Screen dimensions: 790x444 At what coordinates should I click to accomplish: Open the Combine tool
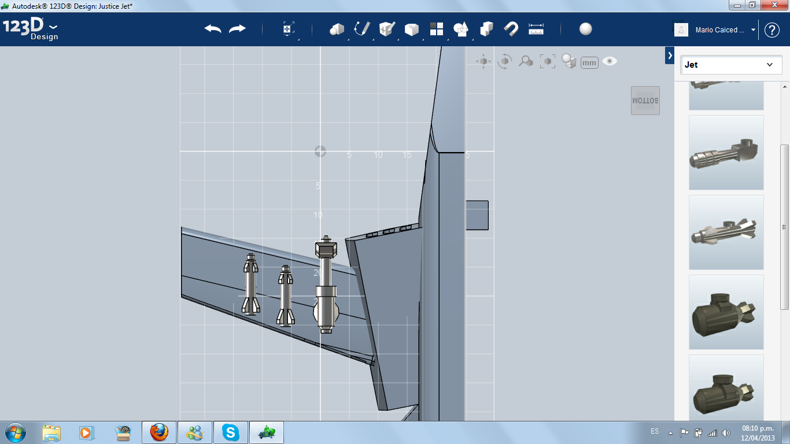pos(486,29)
